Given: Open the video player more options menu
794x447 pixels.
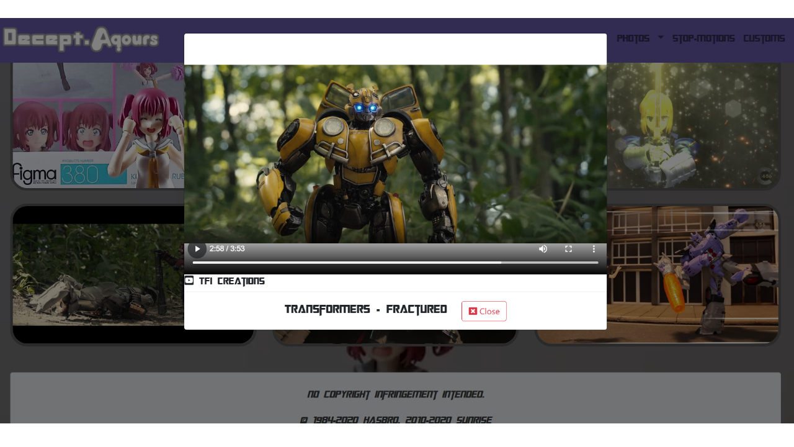Looking at the screenshot, I should coord(594,249).
